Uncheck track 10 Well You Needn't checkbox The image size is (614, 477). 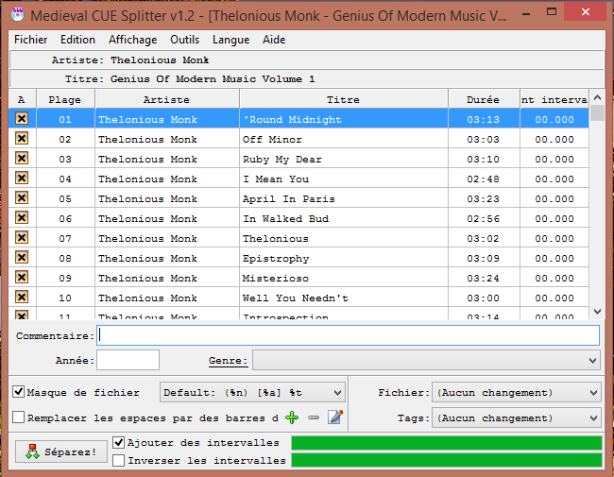pyautogui.click(x=22, y=297)
